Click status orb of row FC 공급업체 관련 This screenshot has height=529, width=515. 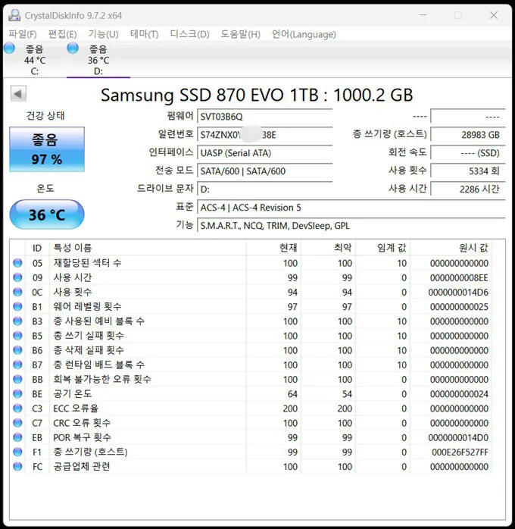pos(17,466)
